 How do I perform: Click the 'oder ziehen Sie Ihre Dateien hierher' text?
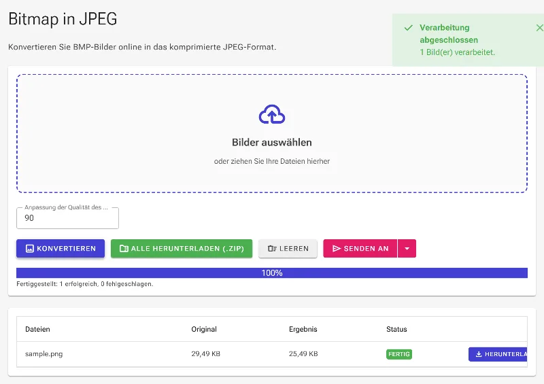pos(272,161)
